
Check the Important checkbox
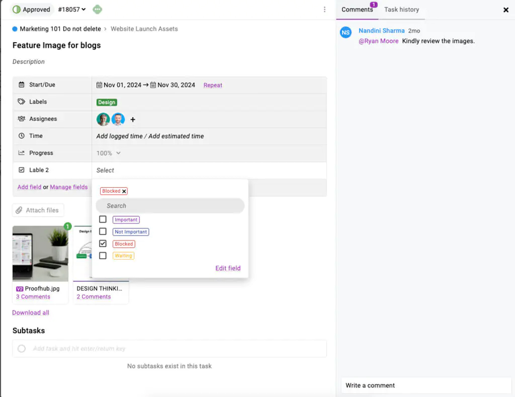coord(103,219)
